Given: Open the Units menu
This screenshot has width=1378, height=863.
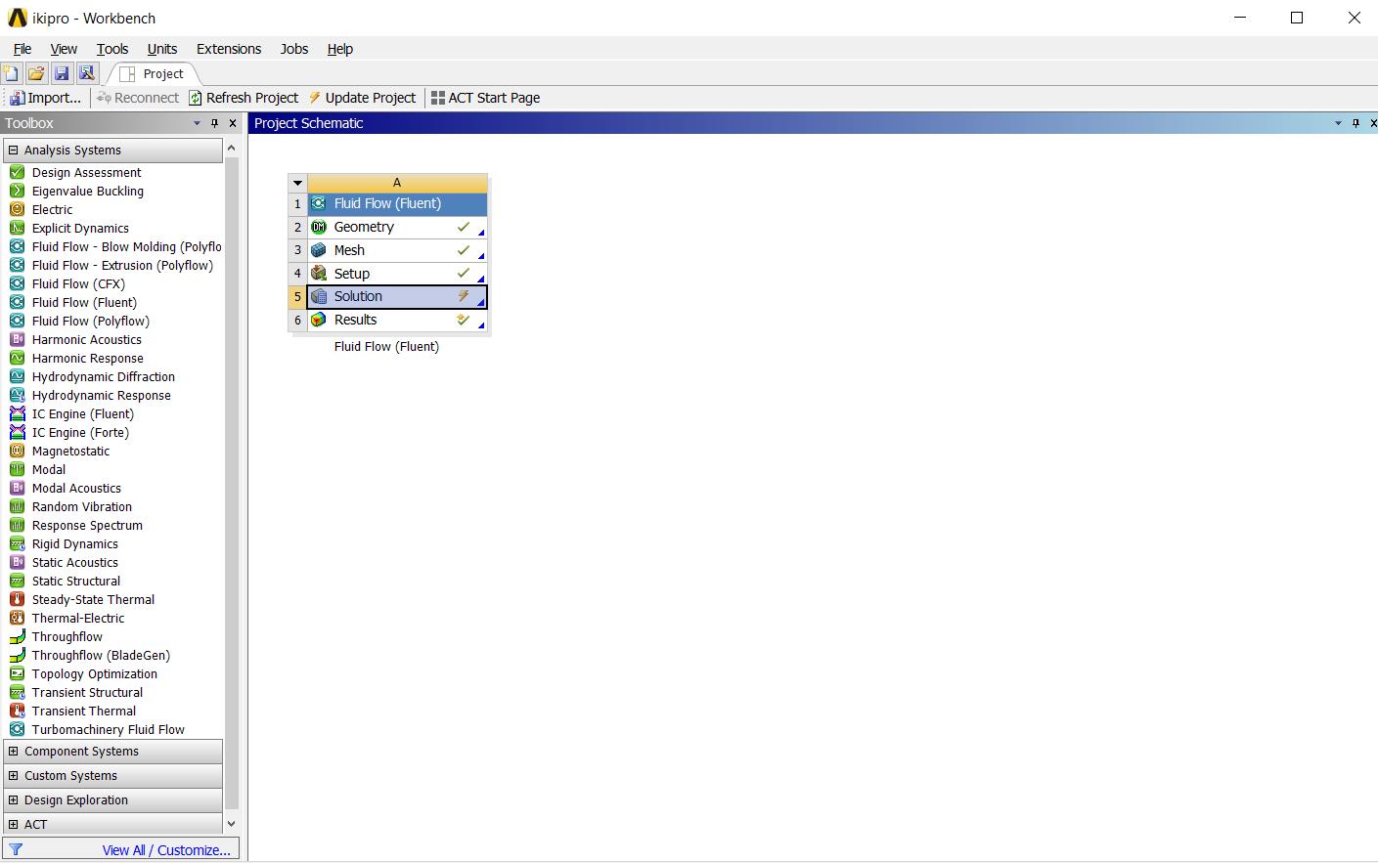Looking at the screenshot, I should [x=162, y=49].
